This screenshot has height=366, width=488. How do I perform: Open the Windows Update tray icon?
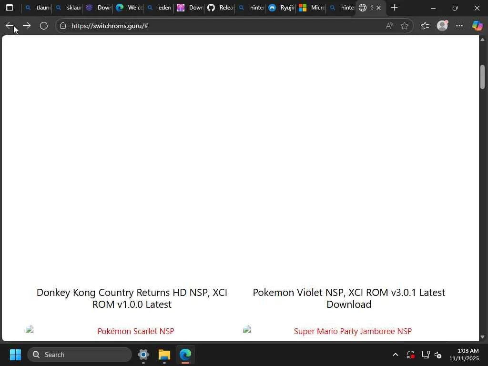[x=410, y=355]
